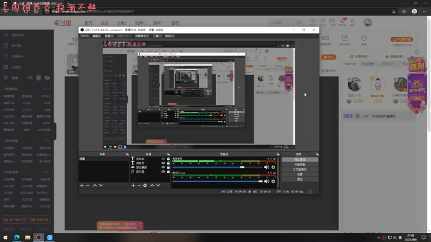Click the orange PC客户端 button on Douyu page
Screen dimensions: 431x242
click(401, 39)
